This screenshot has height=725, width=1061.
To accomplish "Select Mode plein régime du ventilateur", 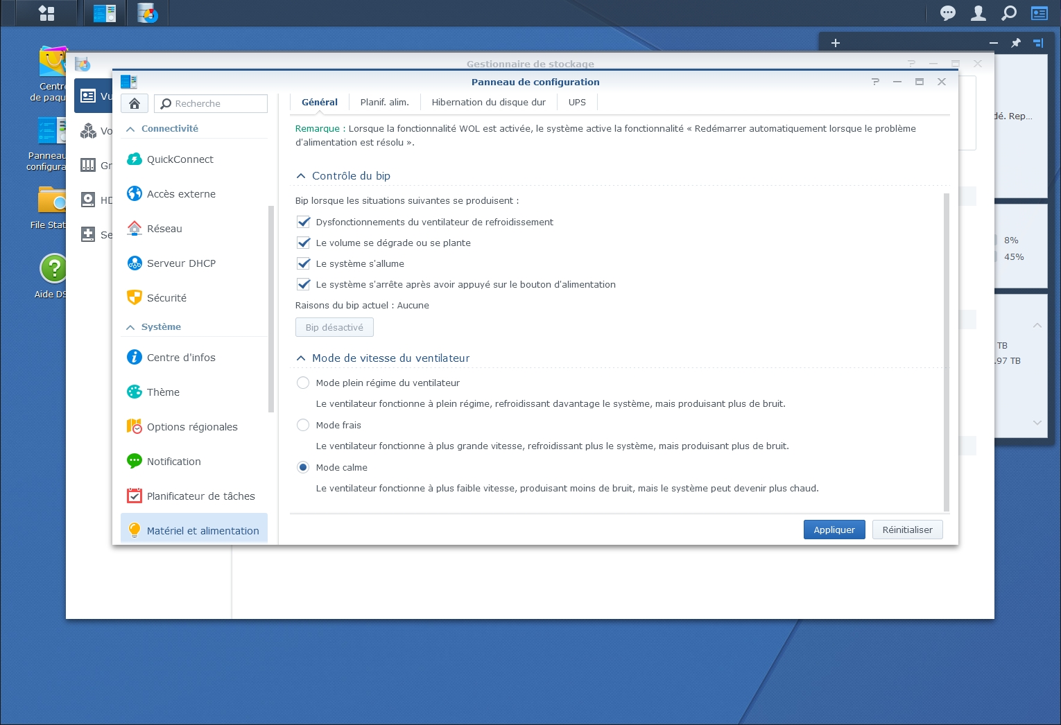I will pyautogui.click(x=303, y=383).
